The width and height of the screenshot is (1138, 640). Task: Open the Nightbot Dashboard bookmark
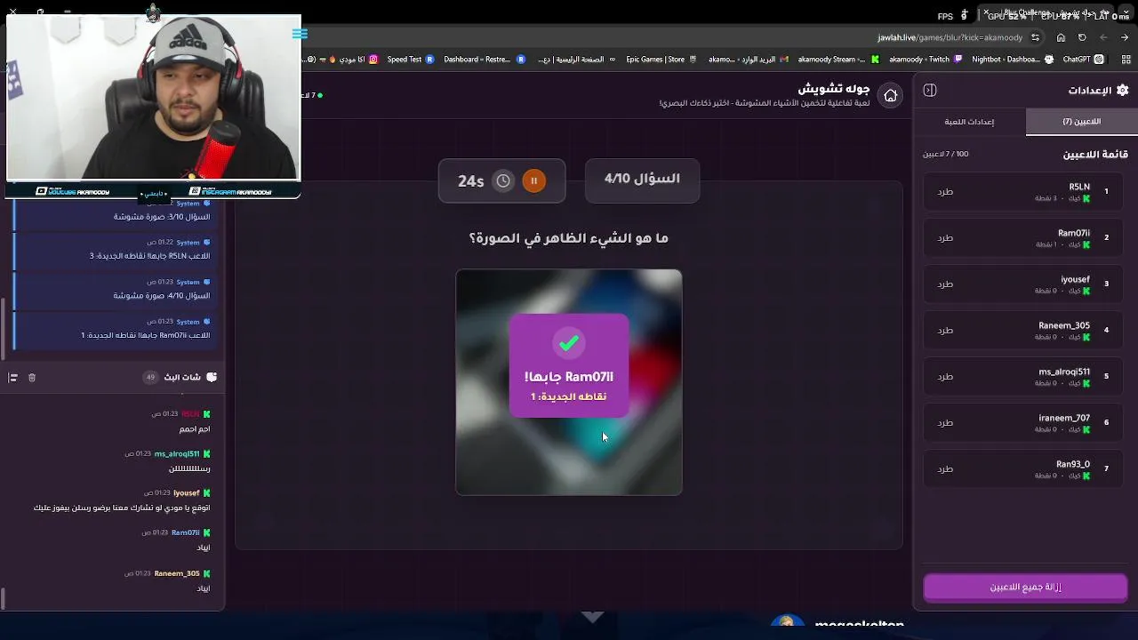click(1012, 60)
